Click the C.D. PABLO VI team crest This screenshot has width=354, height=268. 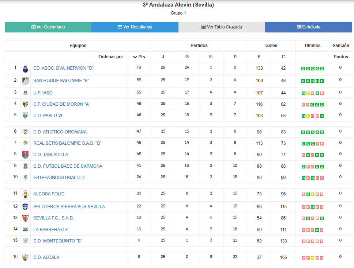click(x=26, y=116)
